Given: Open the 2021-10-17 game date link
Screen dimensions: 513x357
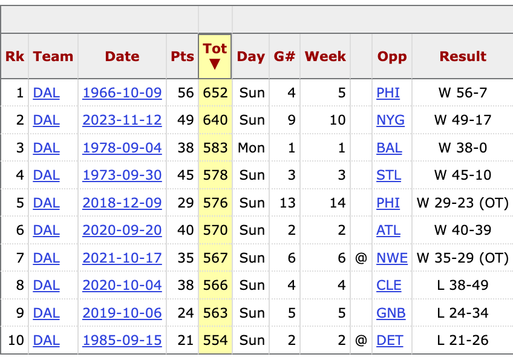Looking at the screenshot, I should tap(122, 258).
